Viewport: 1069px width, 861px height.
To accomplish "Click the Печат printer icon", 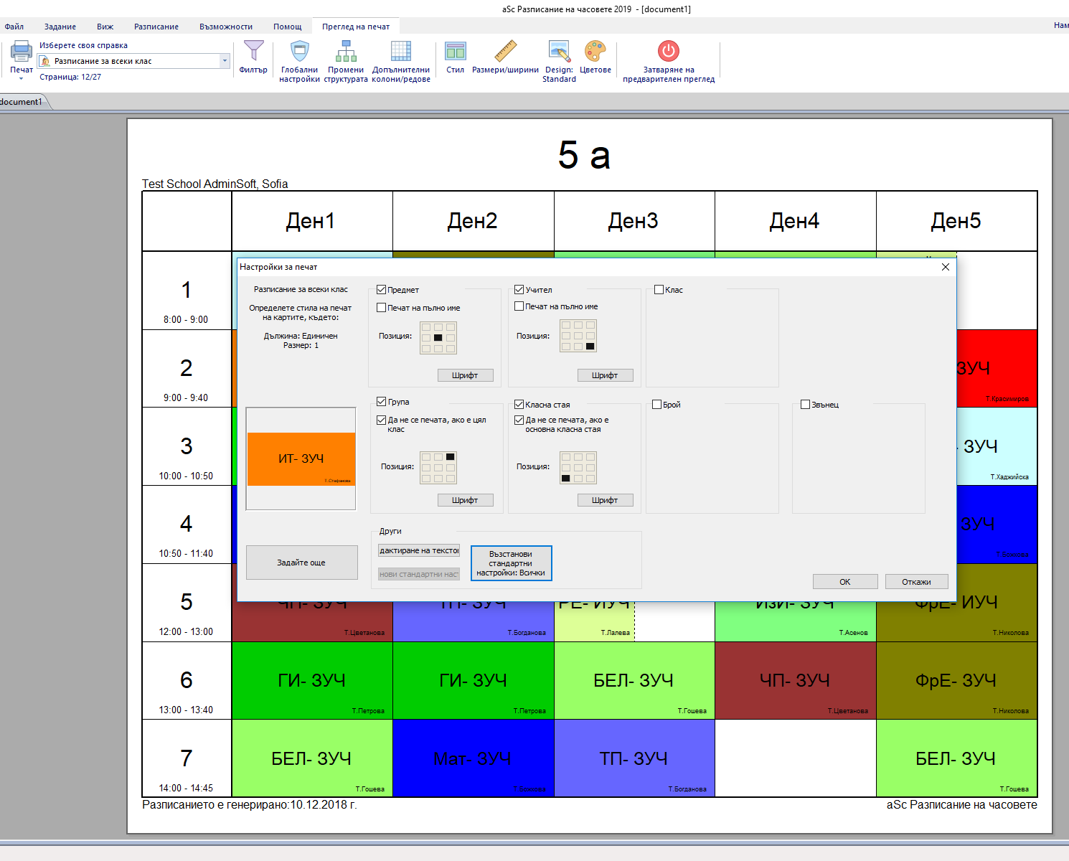I will [21, 52].
